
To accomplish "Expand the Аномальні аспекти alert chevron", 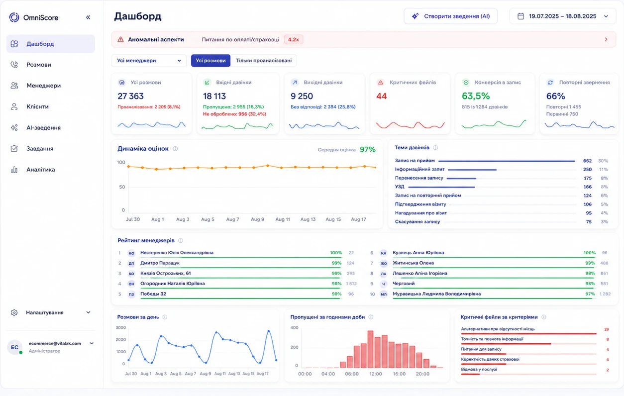I will click(606, 39).
